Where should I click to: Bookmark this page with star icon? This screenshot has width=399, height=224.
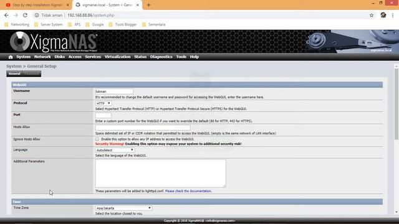tap(372, 15)
